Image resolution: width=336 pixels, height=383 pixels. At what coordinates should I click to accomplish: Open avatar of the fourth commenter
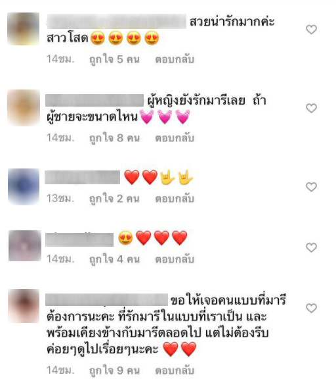point(25,245)
